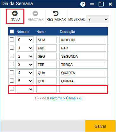Edit the Nome field containing QUI

(x=46, y=81)
